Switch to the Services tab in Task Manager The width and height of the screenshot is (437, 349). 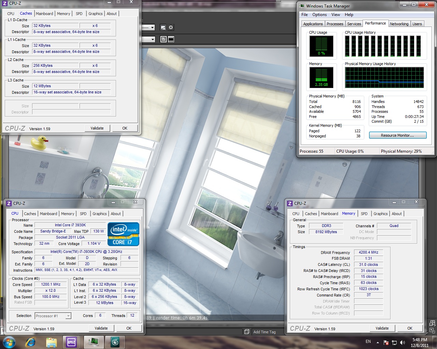tap(354, 24)
